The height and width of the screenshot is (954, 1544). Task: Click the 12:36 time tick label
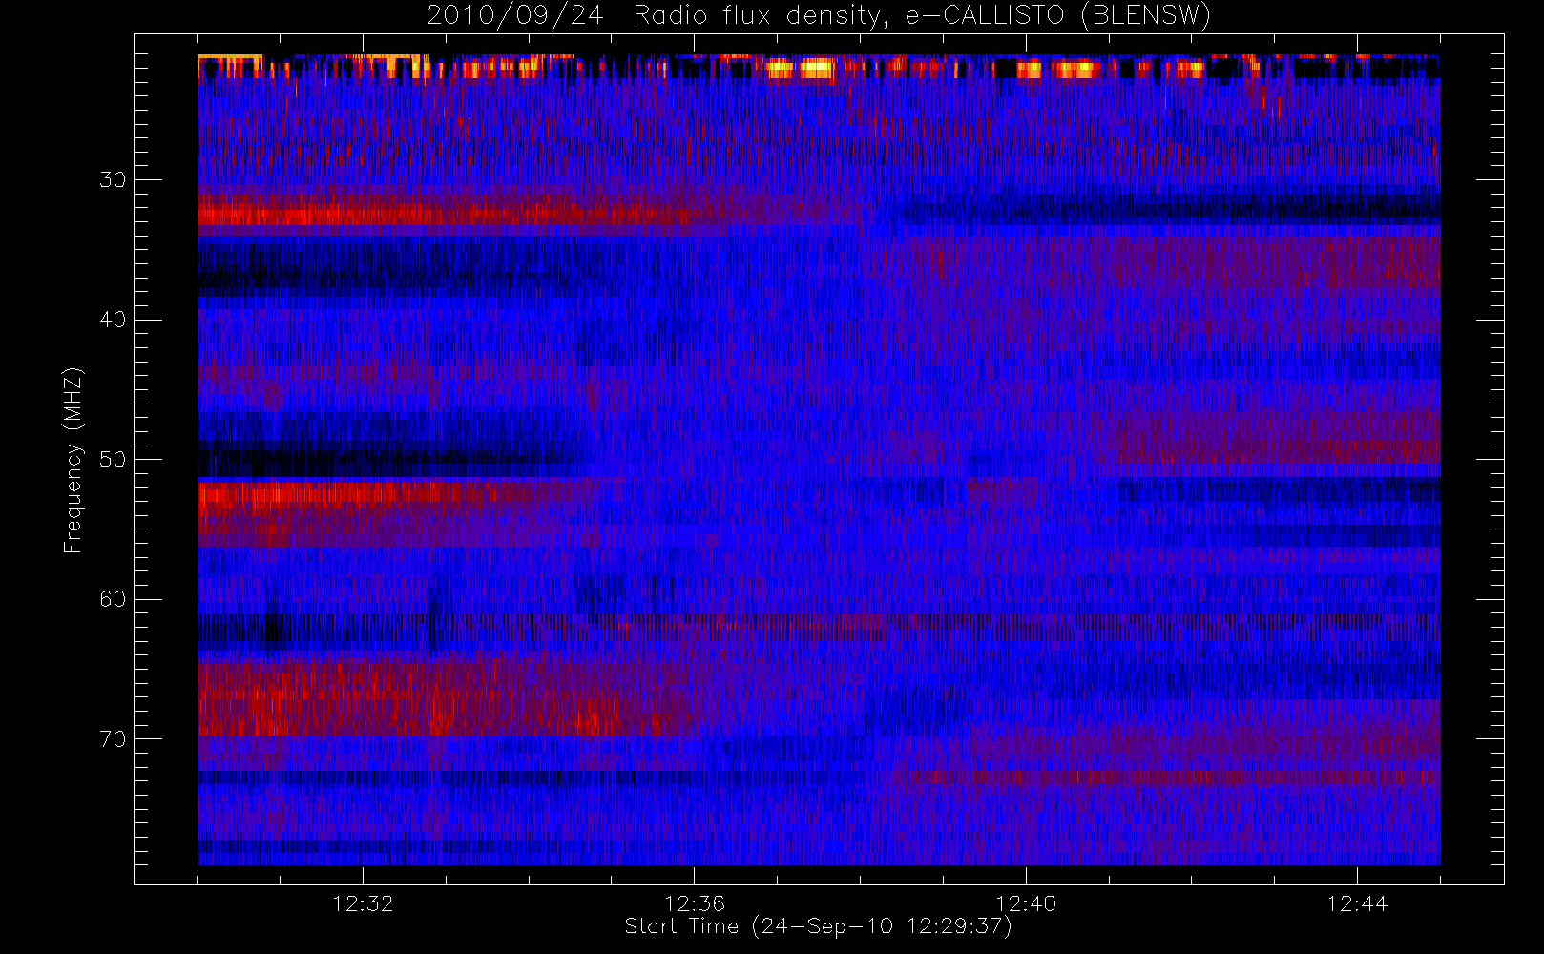pos(695,902)
